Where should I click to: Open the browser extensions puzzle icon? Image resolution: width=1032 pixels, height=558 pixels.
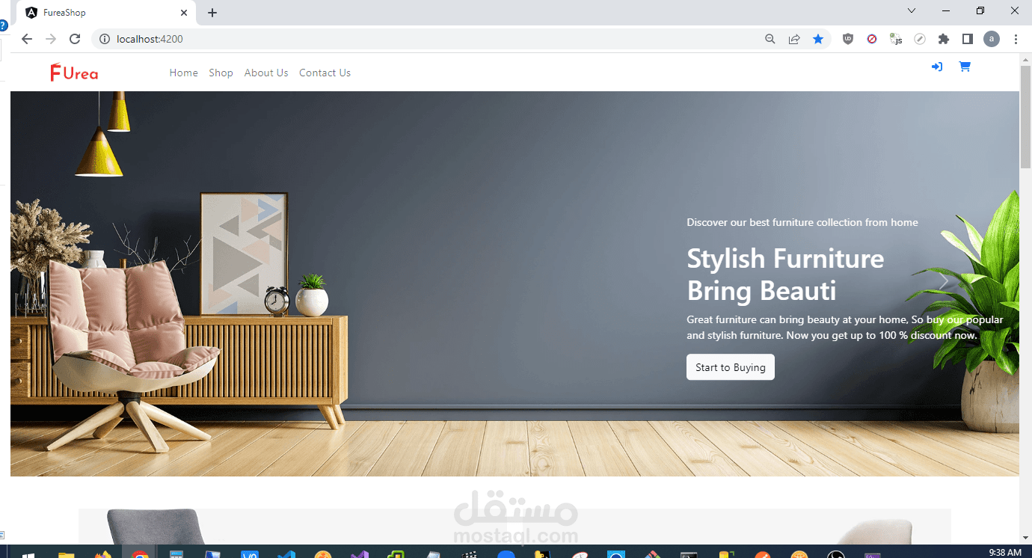(x=944, y=39)
